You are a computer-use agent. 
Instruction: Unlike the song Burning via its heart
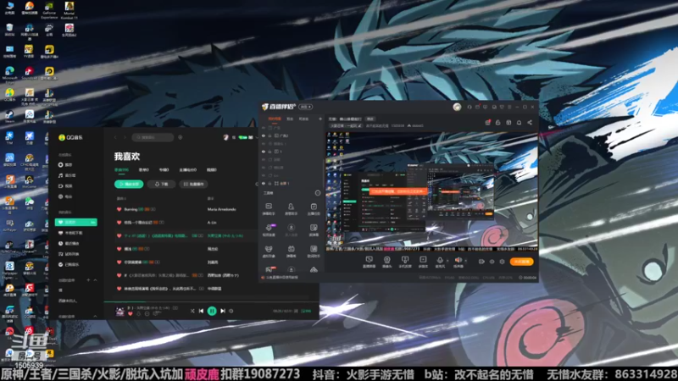pos(119,209)
